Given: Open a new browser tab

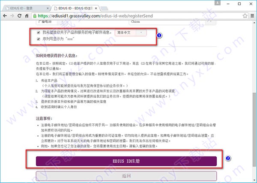Looking at the screenshot, I should 104,8.
